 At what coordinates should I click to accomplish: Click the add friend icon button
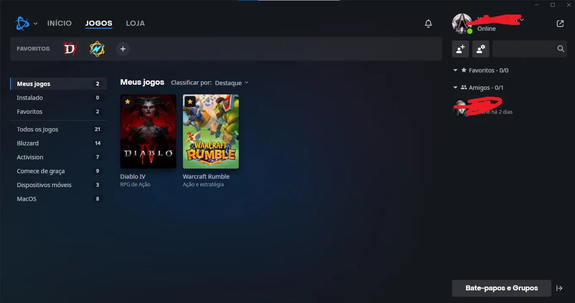[461, 49]
